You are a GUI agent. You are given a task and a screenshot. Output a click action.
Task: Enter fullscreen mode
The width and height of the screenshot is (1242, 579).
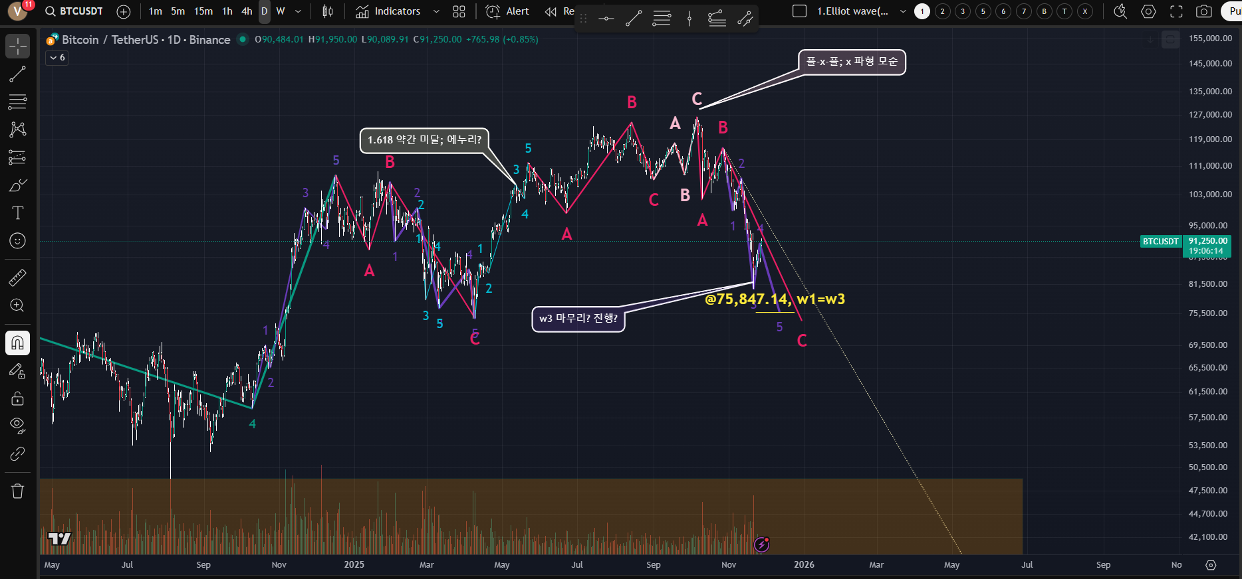pos(1176,11)
